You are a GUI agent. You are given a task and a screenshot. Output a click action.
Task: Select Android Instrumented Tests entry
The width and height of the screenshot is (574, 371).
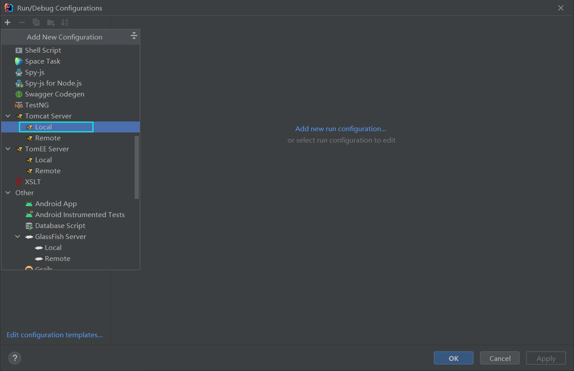coord(70,215)
